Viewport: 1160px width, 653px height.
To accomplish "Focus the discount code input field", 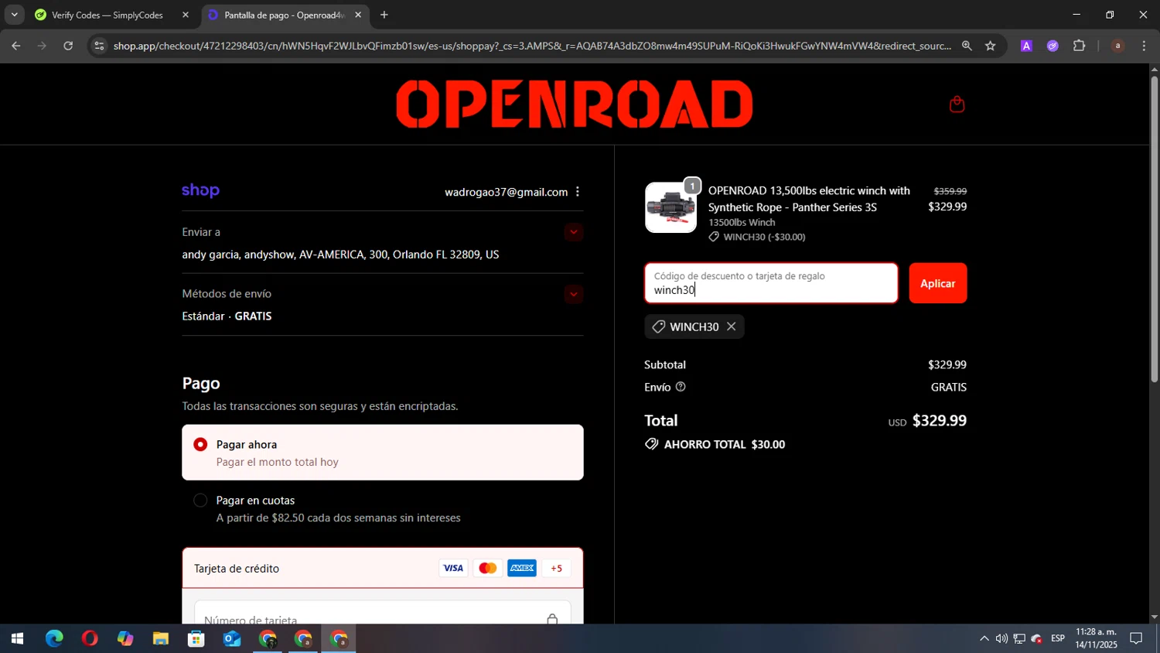I will point(772,283).
